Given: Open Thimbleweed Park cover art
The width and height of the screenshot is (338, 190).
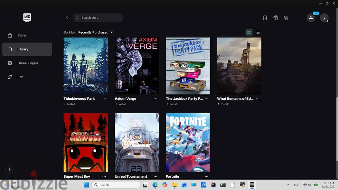Looking at the screenshot, I should pos(86,66).
